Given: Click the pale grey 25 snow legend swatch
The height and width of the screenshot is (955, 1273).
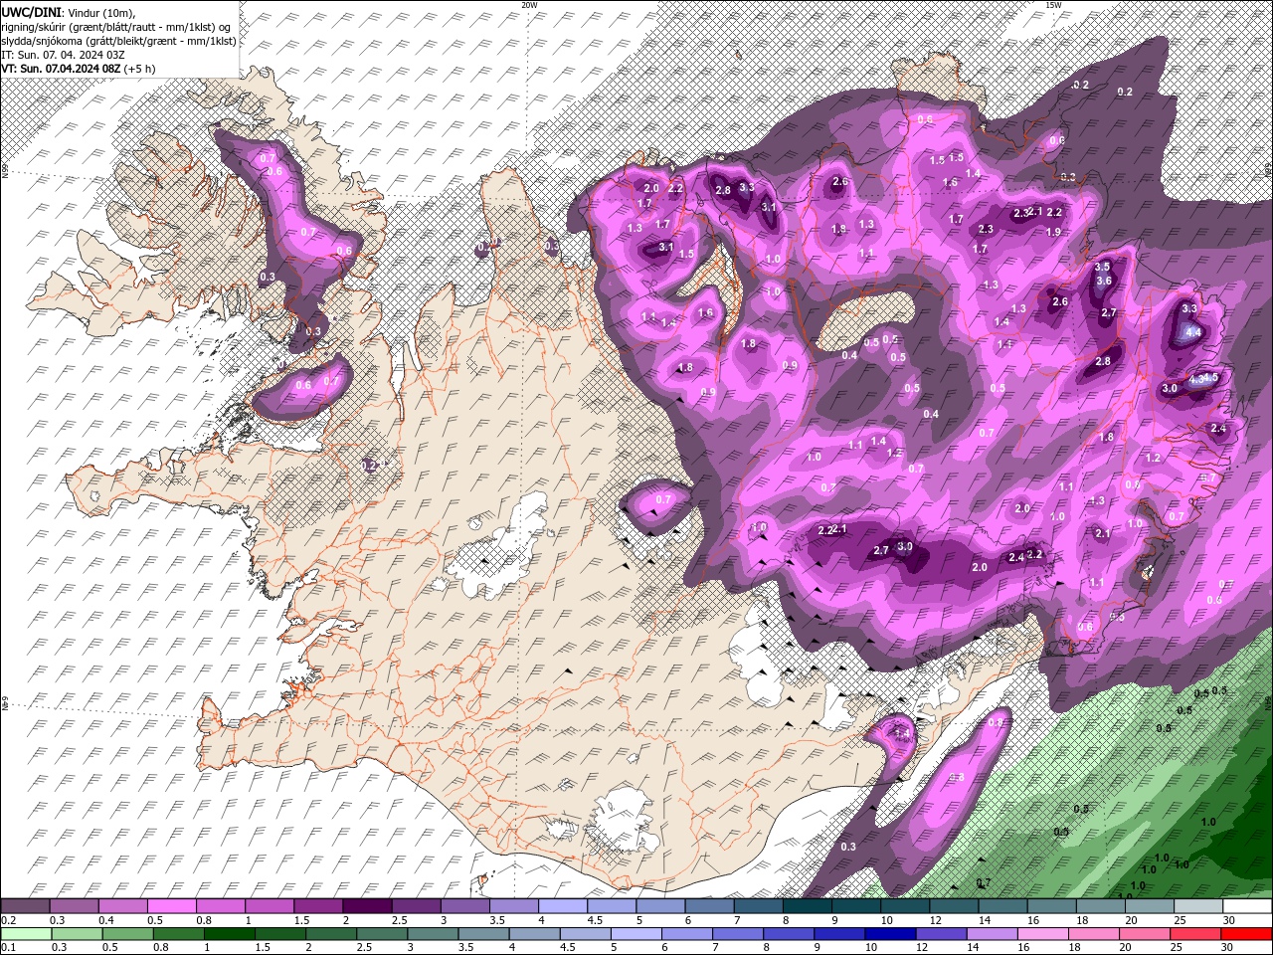Looking at the screenshot, I should (1198, 906).
